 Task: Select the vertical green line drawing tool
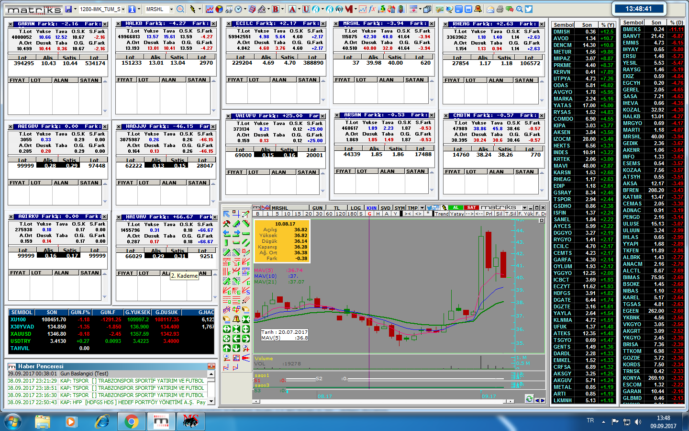[x=227, y=243]
